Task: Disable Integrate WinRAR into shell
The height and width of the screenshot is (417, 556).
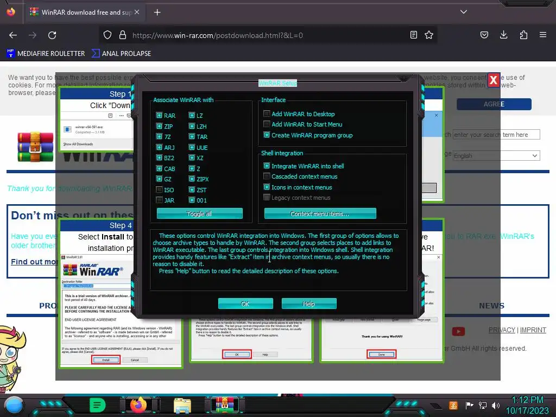Action: pyautogui.click(x=267, y=166)
